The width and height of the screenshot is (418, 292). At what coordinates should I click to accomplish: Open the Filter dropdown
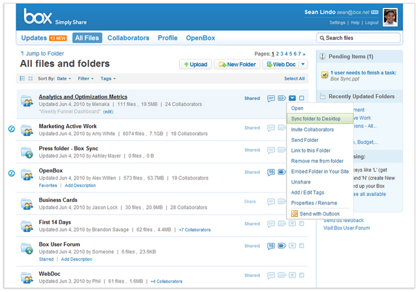[86, 78]
